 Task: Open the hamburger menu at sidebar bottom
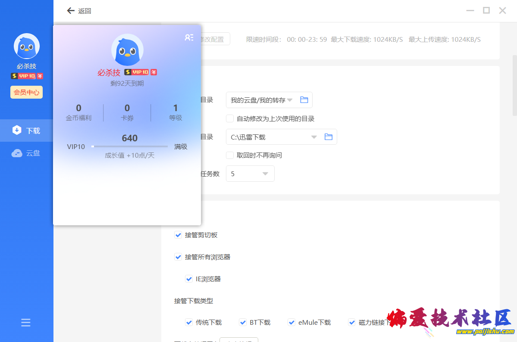(x=26, y=323)
